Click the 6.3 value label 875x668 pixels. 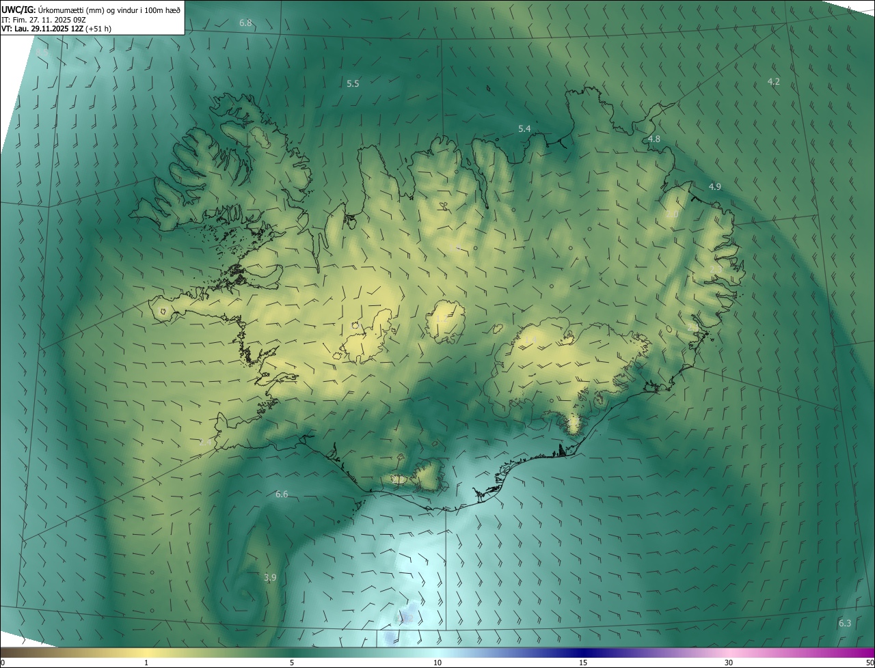845,623
